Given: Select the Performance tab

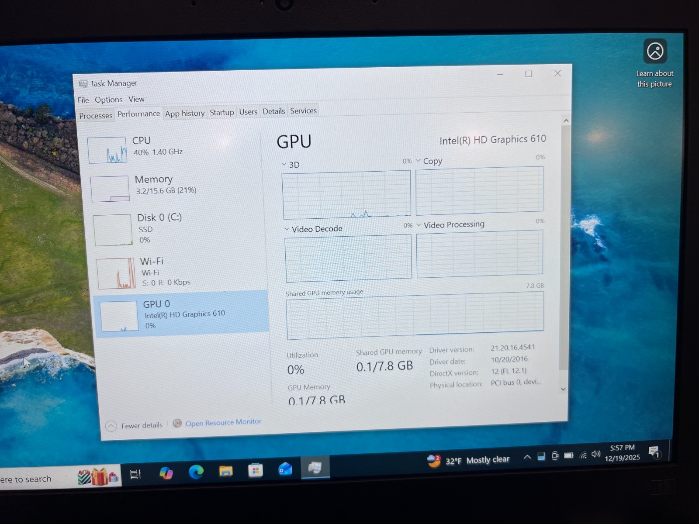Looking at the screenshot, I should pyautogui.click(x=138, y=114).
